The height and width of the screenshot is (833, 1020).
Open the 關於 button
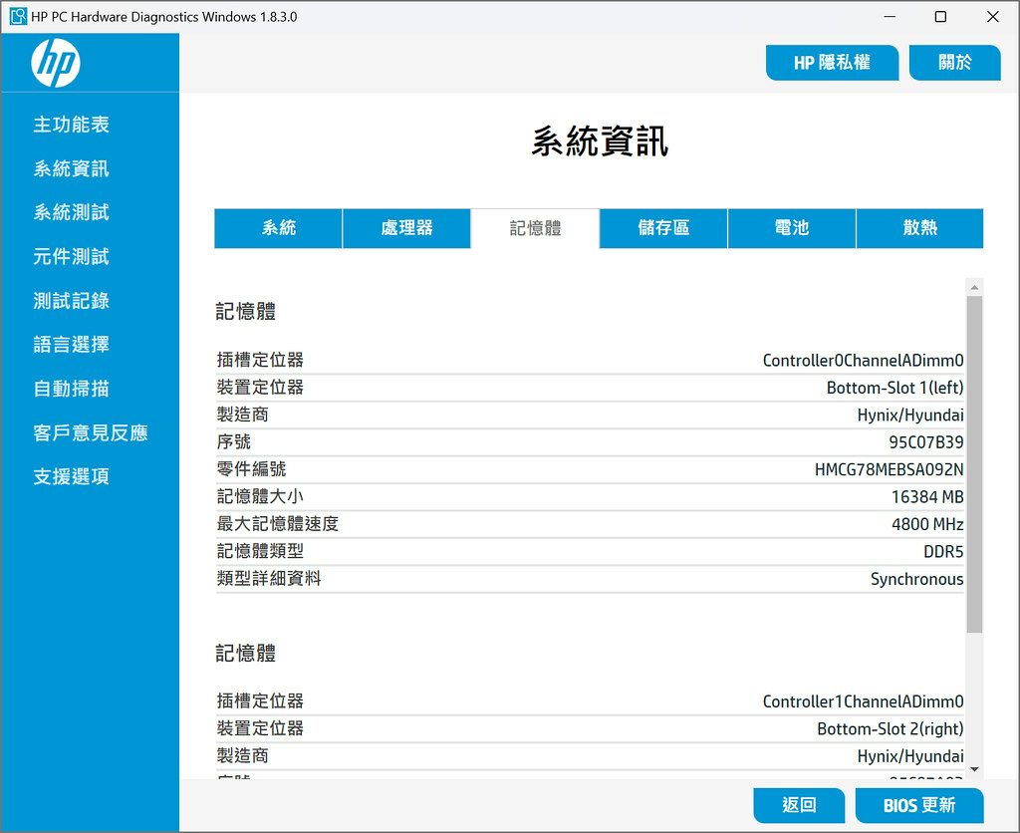coord(954,63)
